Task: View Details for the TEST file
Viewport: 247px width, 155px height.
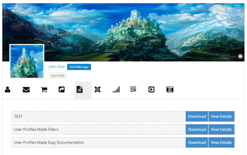Action: click(x=221, y=117)
